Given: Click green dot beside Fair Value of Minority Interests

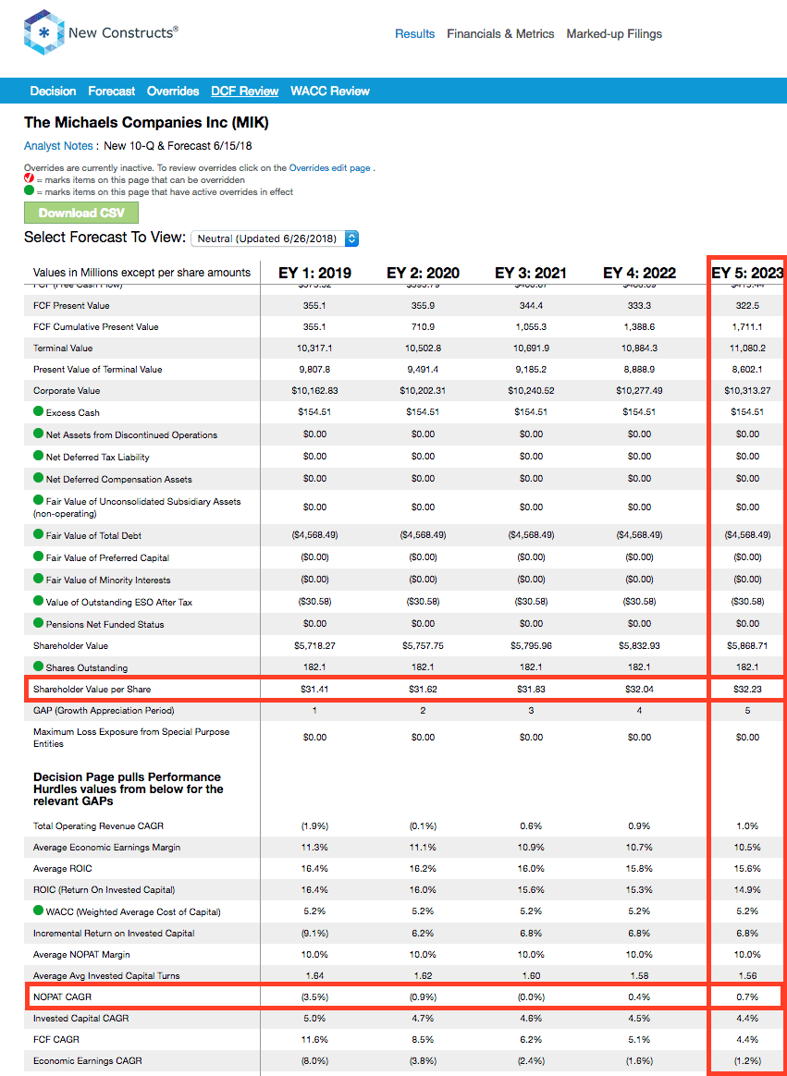Looking at the screenshot, I should 38,580.
